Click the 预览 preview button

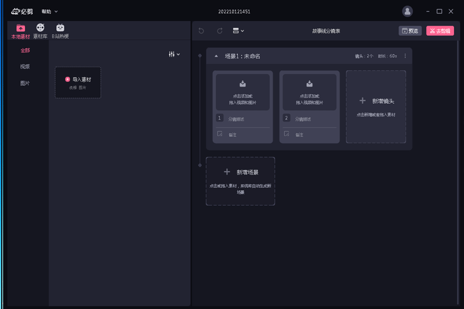410,31
